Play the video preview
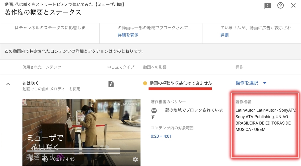 pos(31,159)
